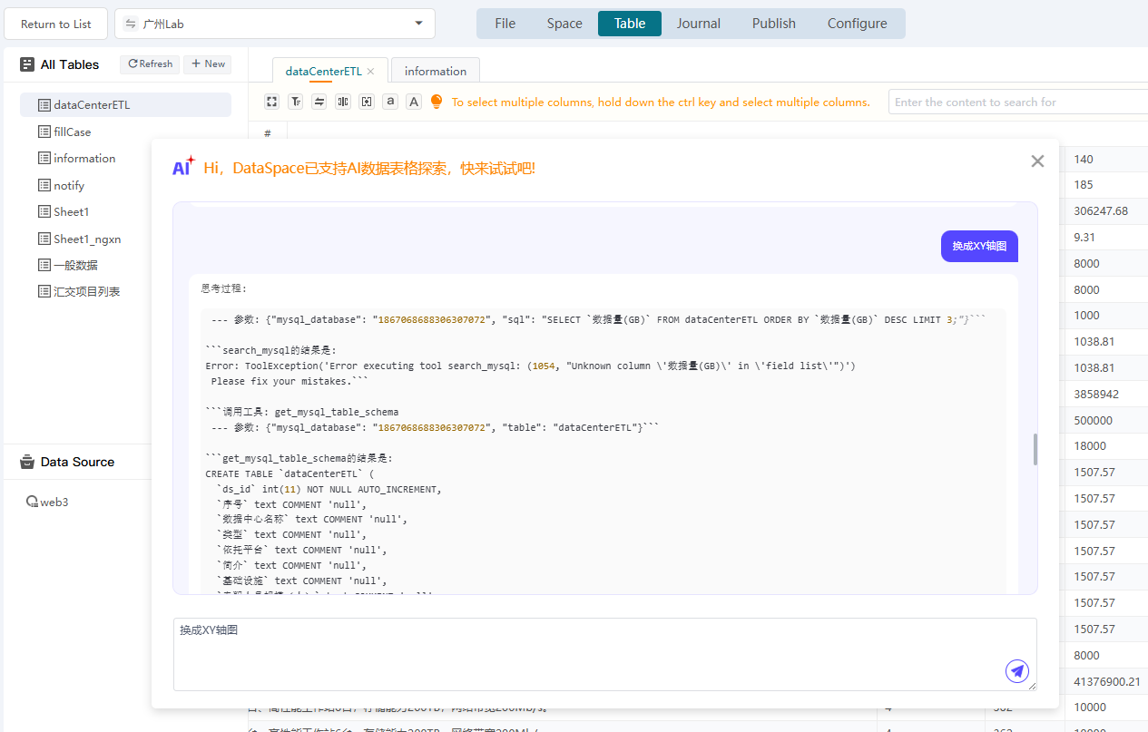Click the table icon beside dataCenterETL
Image resolution: width=1148 pixels, height=732 pixels.
[x=44, y=105]
